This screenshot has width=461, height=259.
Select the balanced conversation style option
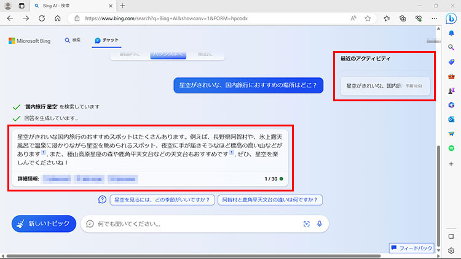point(167,55)
